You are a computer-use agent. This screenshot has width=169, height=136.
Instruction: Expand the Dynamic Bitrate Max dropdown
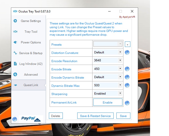coord(120,85)
